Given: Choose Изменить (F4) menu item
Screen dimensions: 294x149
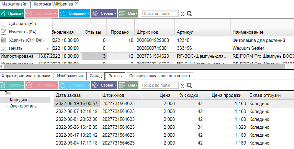Looking at the screenshot, I should 26,32.
